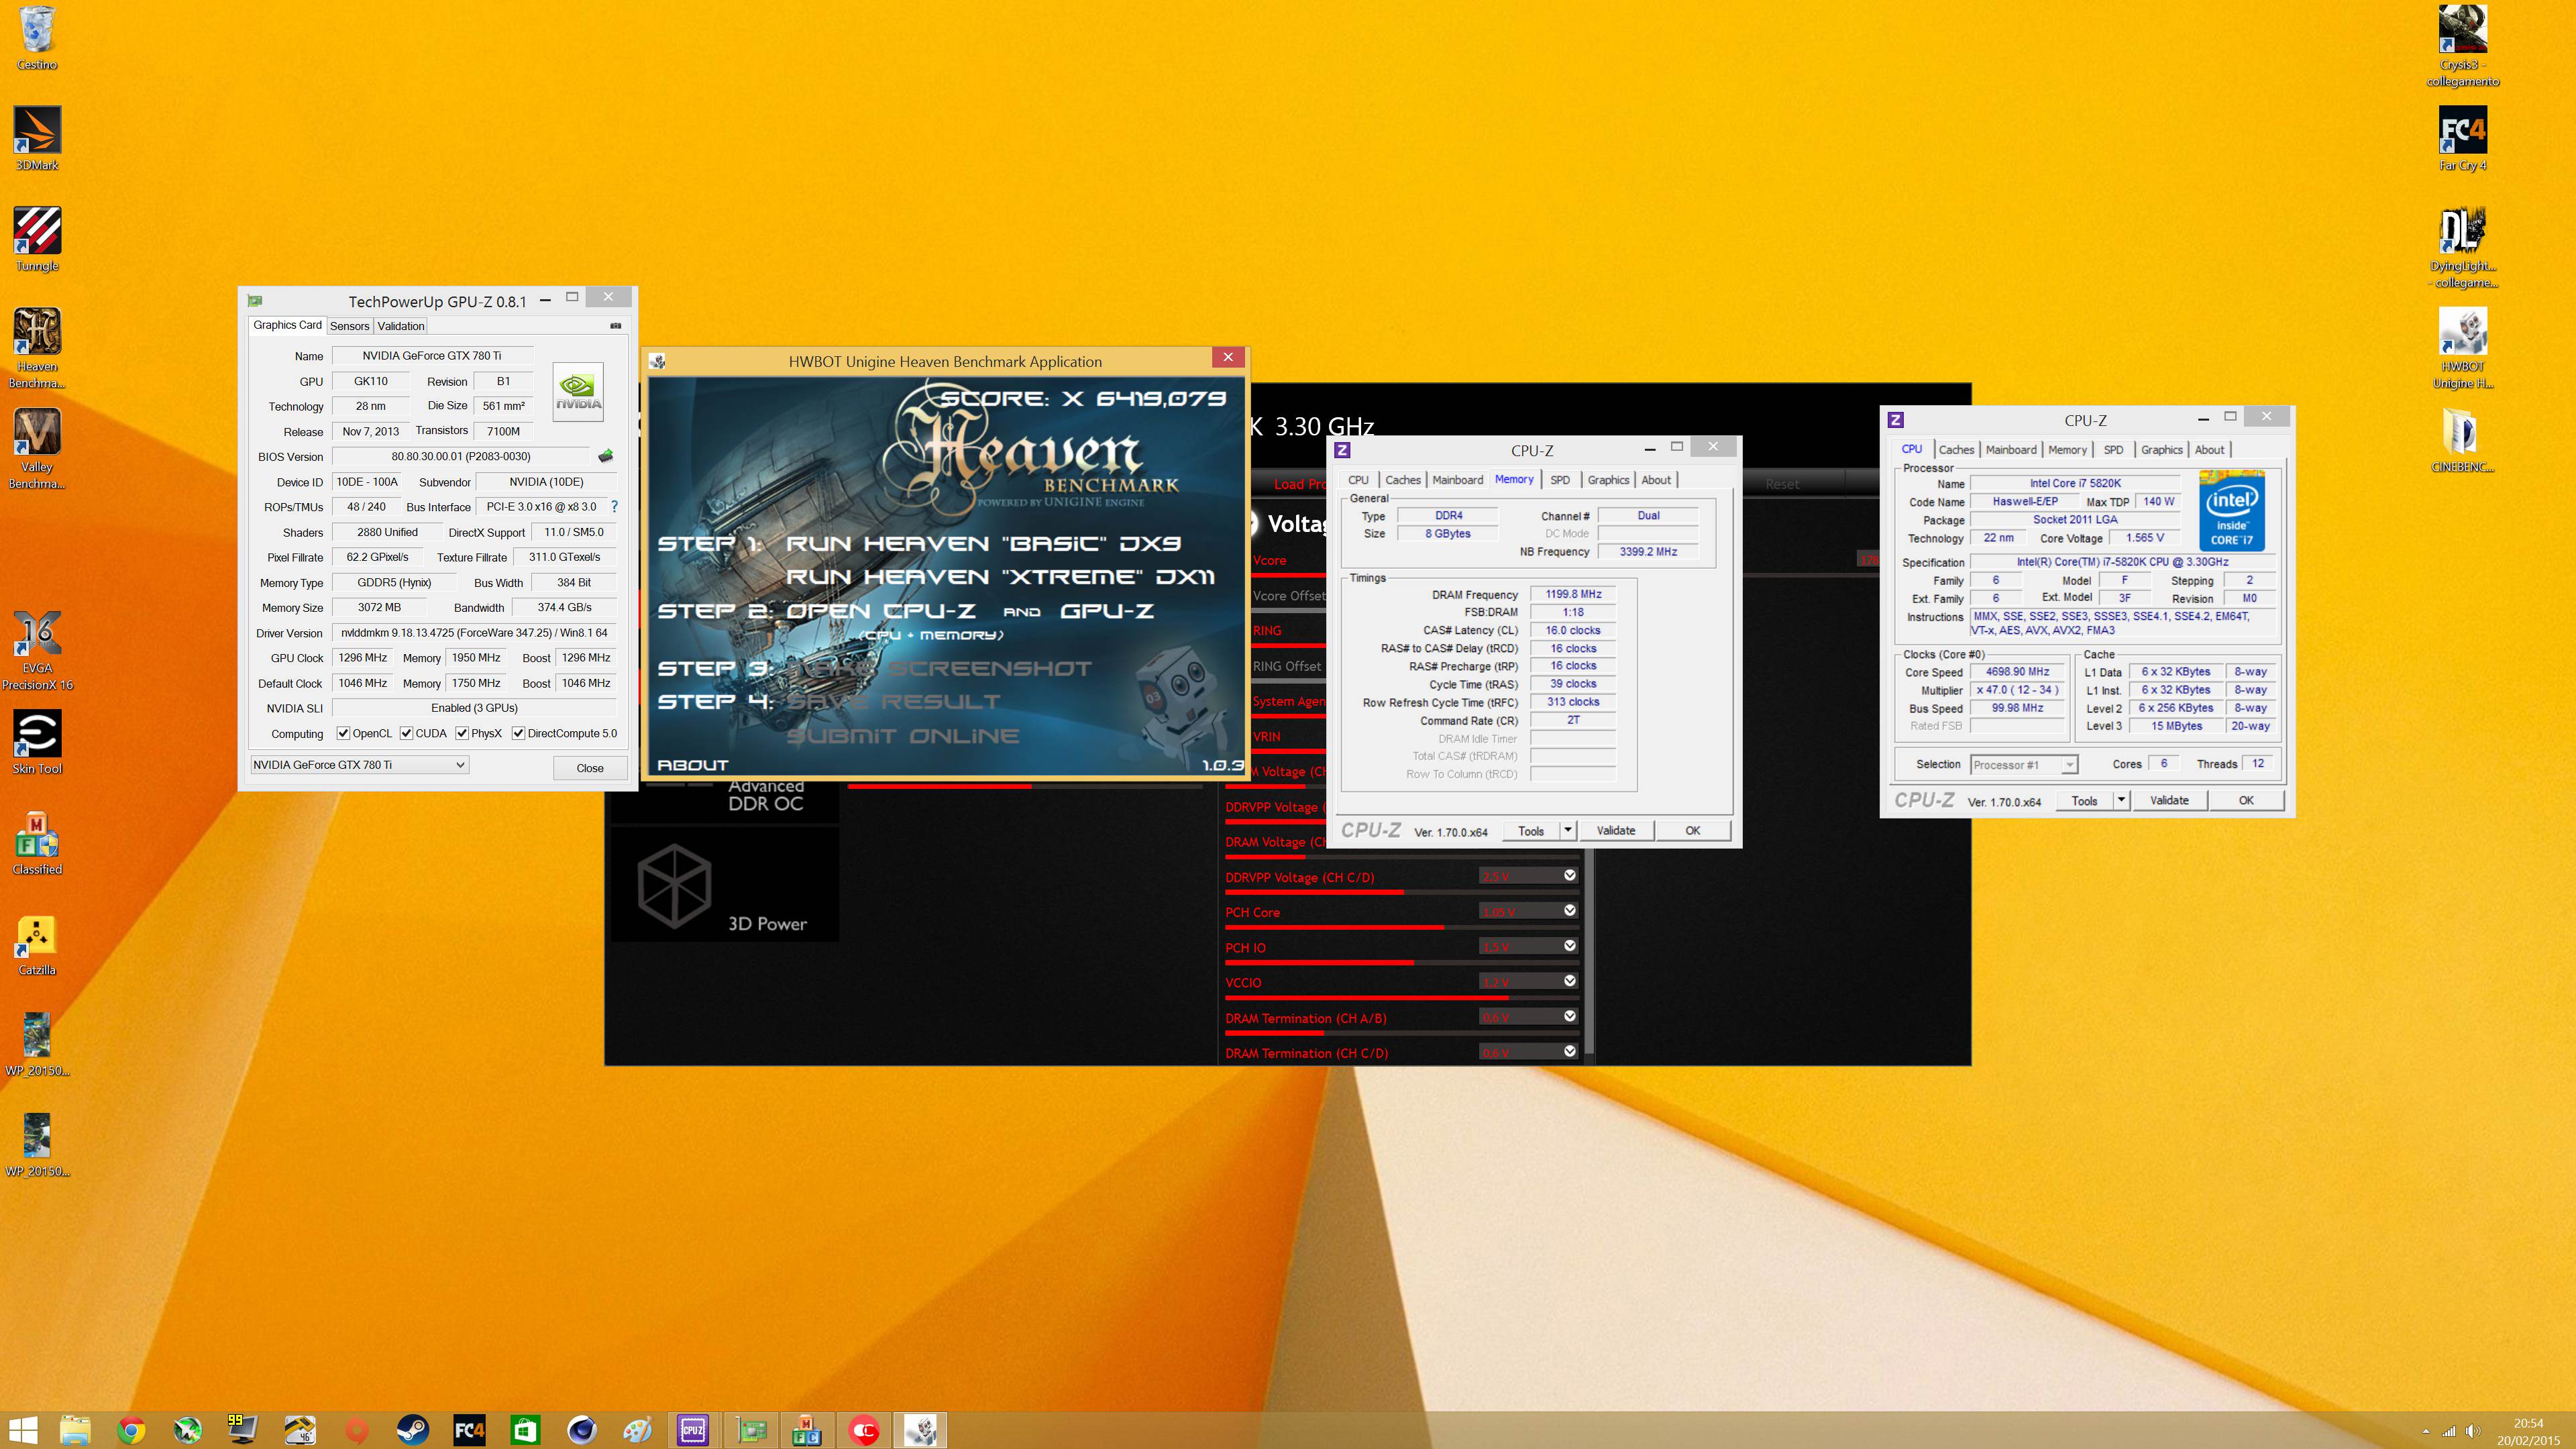
Task: Switch to Validation tab in GPU-Z
Action: [x=401, y=326]
